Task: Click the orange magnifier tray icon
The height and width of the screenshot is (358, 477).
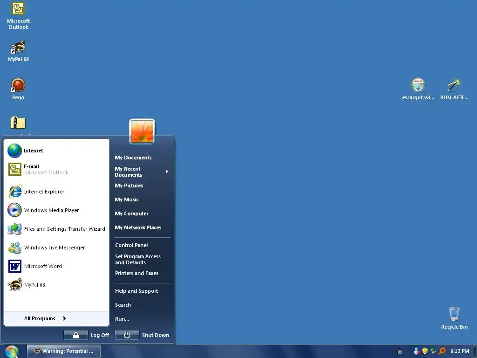Action: tap(442, 351)
